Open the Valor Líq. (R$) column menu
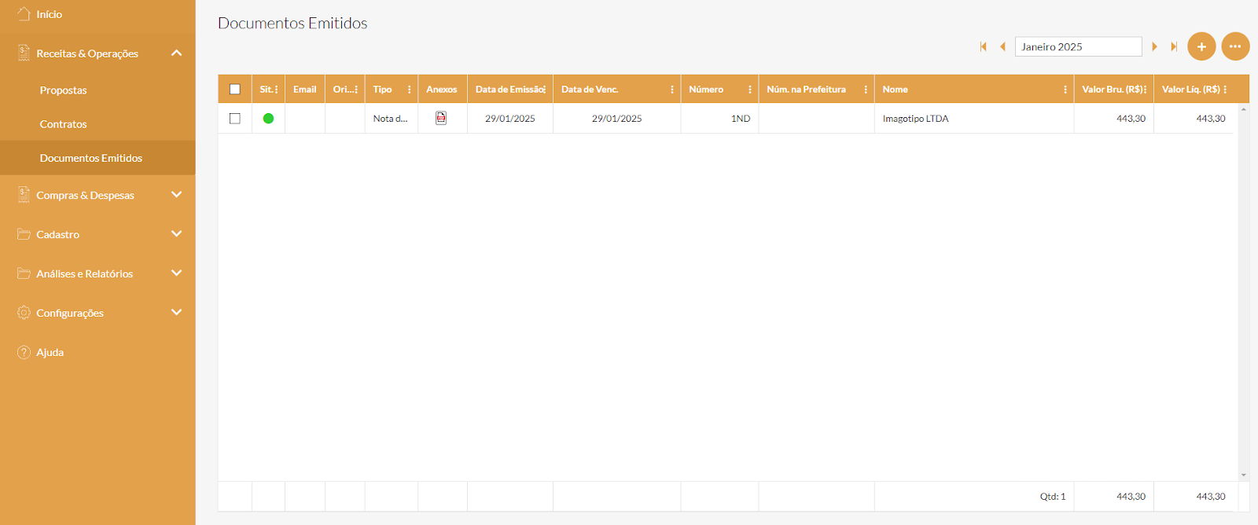1258x525 pixels. point(1225,90)
